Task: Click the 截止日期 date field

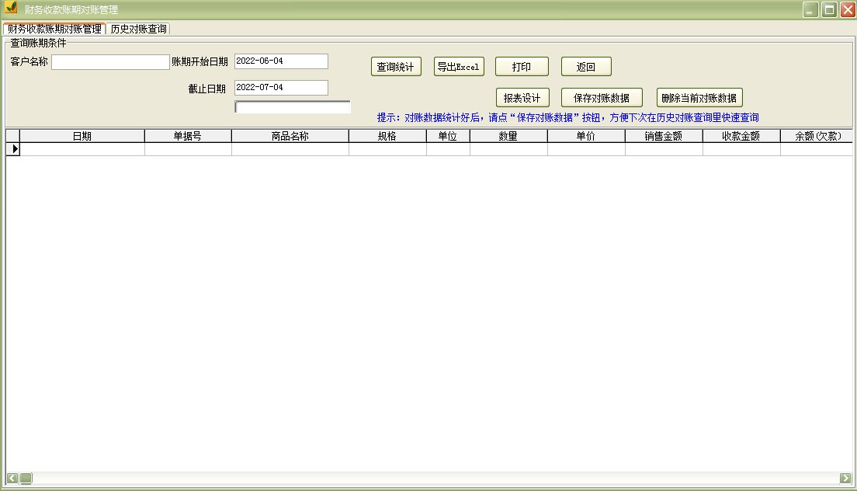Action: coord(282,88)
